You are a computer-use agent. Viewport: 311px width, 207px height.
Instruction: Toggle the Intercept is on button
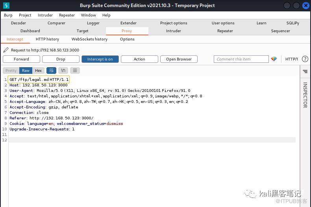(x=100, y=59)
